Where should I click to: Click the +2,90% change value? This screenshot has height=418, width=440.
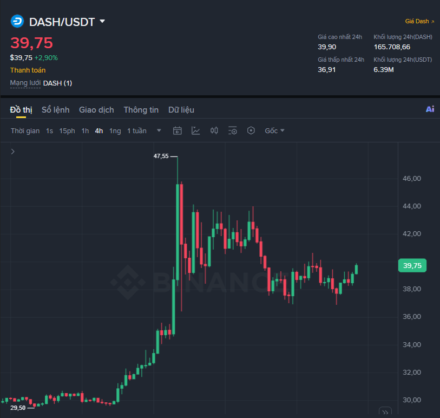click(x=46, y=58)
